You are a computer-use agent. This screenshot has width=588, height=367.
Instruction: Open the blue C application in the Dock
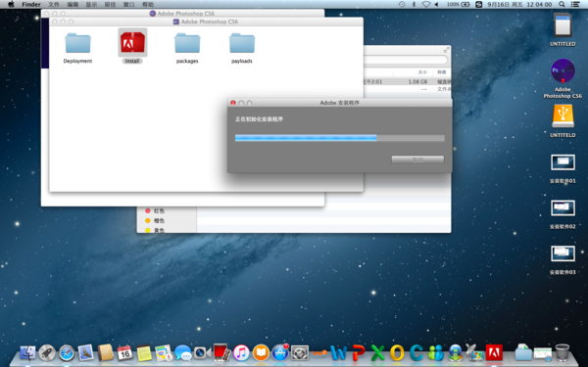coord(416,352)
